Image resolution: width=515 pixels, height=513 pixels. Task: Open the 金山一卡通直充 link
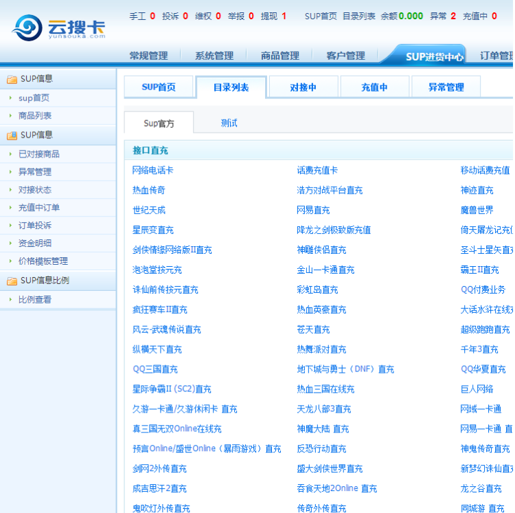pos(325,270)
